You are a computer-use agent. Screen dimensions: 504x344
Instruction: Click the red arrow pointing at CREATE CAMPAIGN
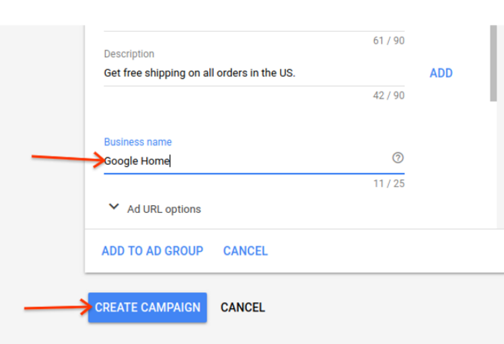[x=57, y=308]
